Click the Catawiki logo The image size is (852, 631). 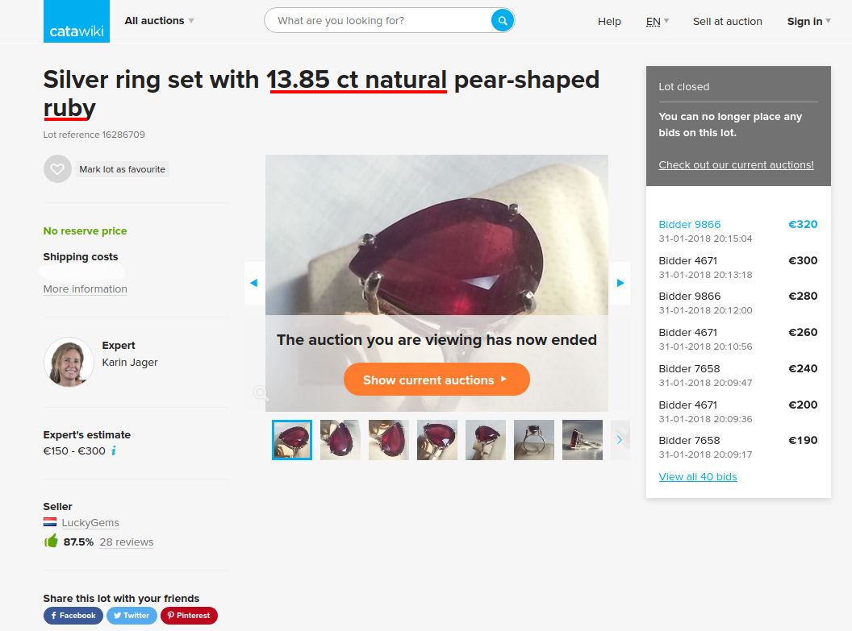[x=77, y=21]
